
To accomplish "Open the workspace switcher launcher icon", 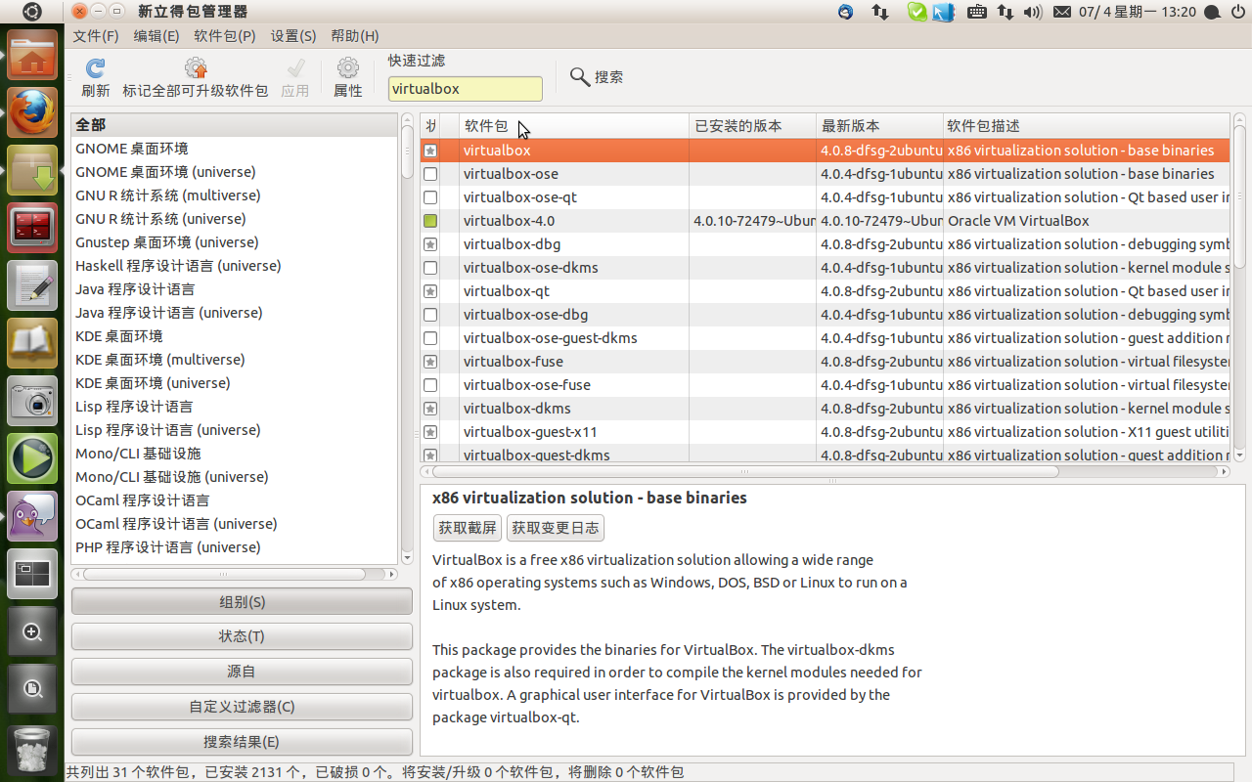I will click(x=32, y=574).
